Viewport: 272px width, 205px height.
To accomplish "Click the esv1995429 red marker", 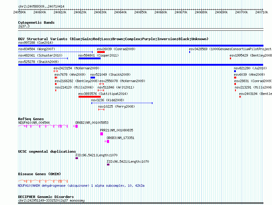I will point(230,58).
